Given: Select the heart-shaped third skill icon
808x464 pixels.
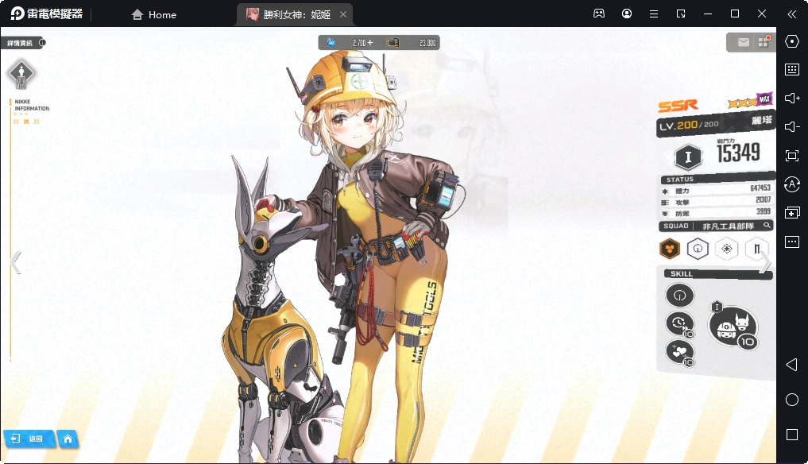Looking at the screenshot, I should pyautogui.click(x=679, y=350).
